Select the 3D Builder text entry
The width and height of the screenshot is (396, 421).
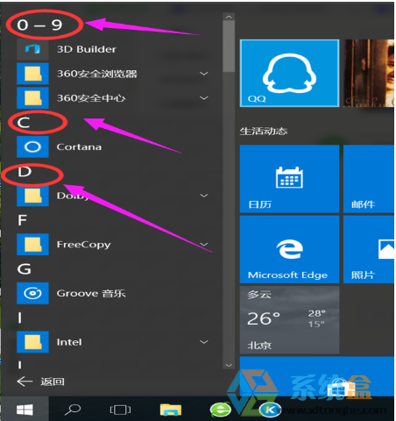tap(87, 49)
